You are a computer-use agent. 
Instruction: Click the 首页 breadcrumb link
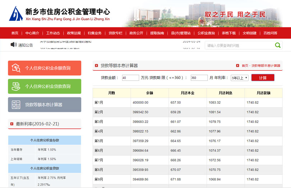click(x=245, y=66)
